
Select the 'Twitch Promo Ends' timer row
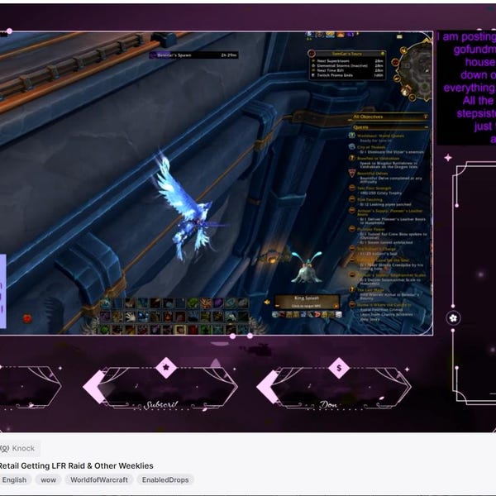(x=347, y=75)
